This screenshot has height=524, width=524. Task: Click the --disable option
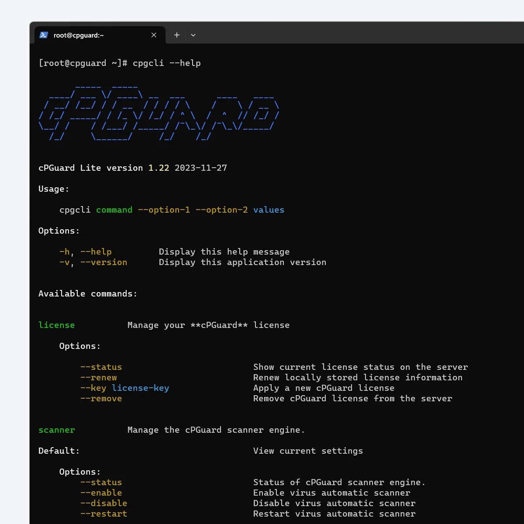pos(103,503)
